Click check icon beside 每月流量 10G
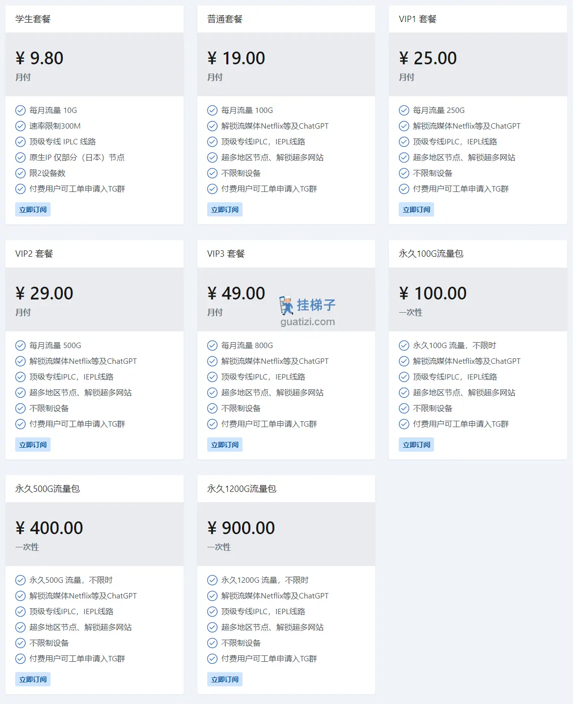This screenshot has width=573, height=704. pos(21,110)
